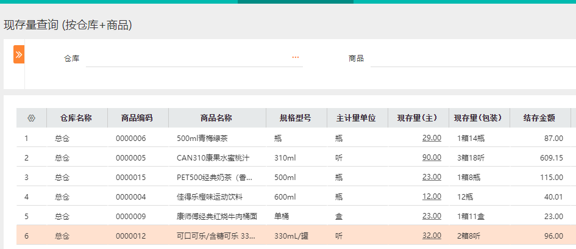This screenshot has height=249, width=576.
Task: Click packaging quantity 1箱11盒
Action: pos(471,217)
